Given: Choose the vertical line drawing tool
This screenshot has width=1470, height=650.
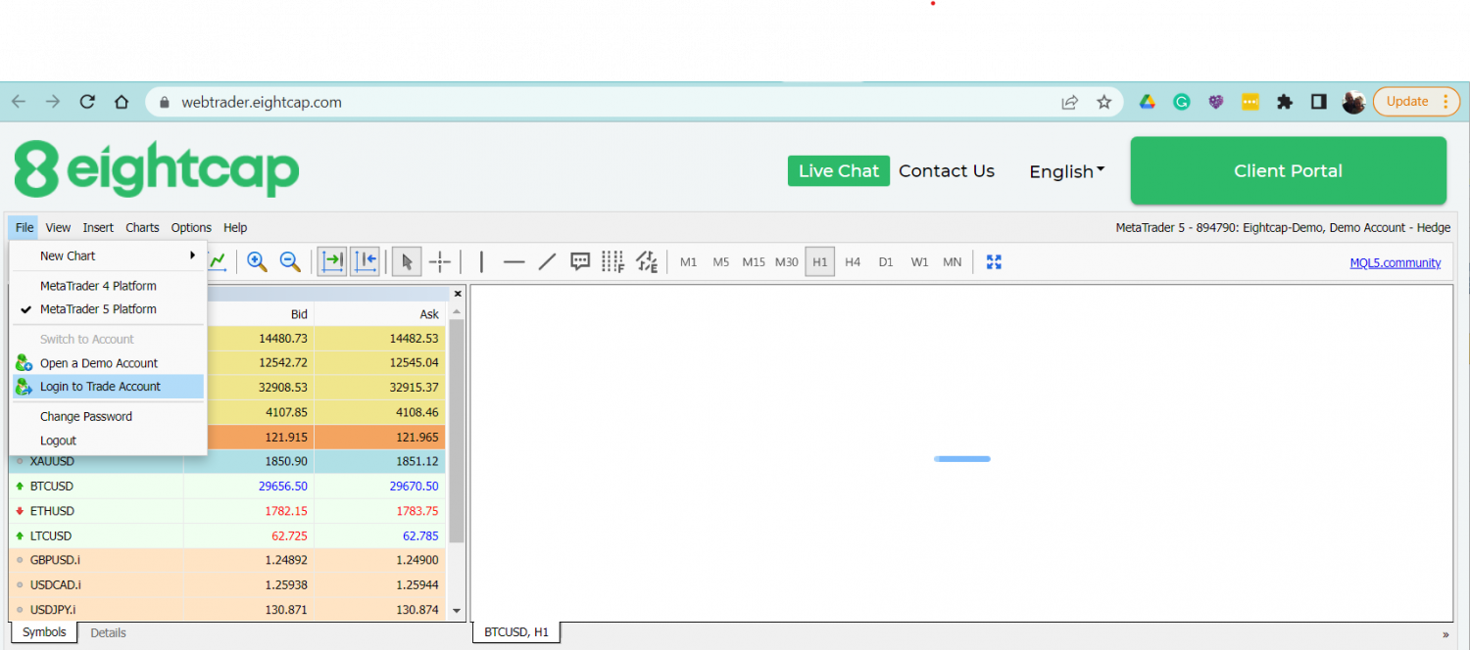Looking at the screenshot, I should pos(481,261).
